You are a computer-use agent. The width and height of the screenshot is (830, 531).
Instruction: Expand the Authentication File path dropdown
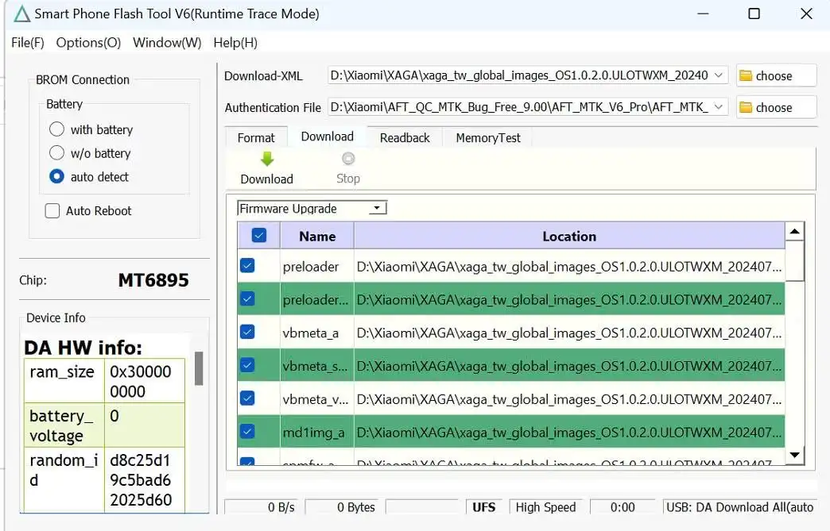(x=719, y=107)
